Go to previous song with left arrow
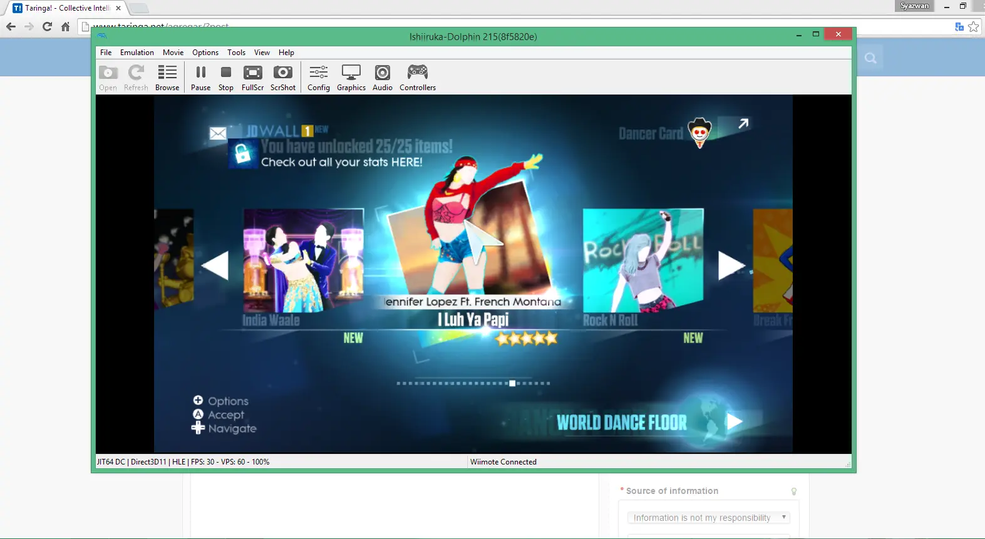 pyautogui.click(x=215, y=265)
